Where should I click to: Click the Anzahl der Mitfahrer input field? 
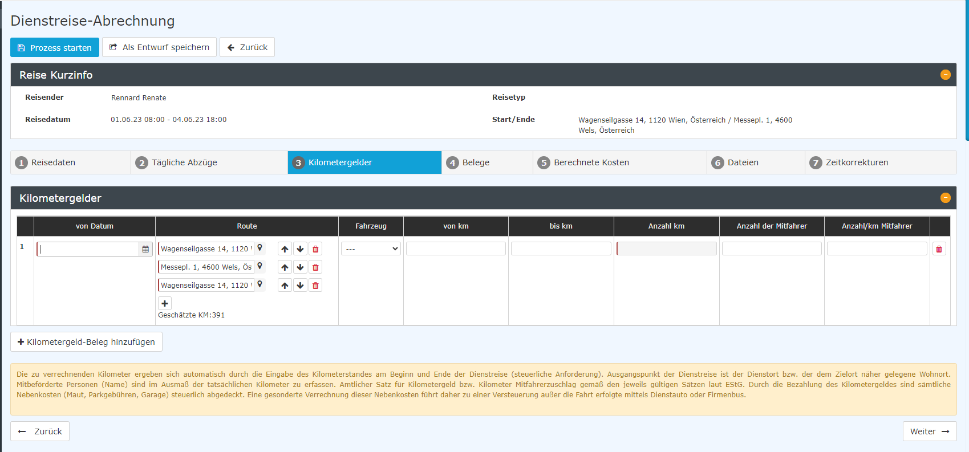pyautogui.click(x=772, y=249)
